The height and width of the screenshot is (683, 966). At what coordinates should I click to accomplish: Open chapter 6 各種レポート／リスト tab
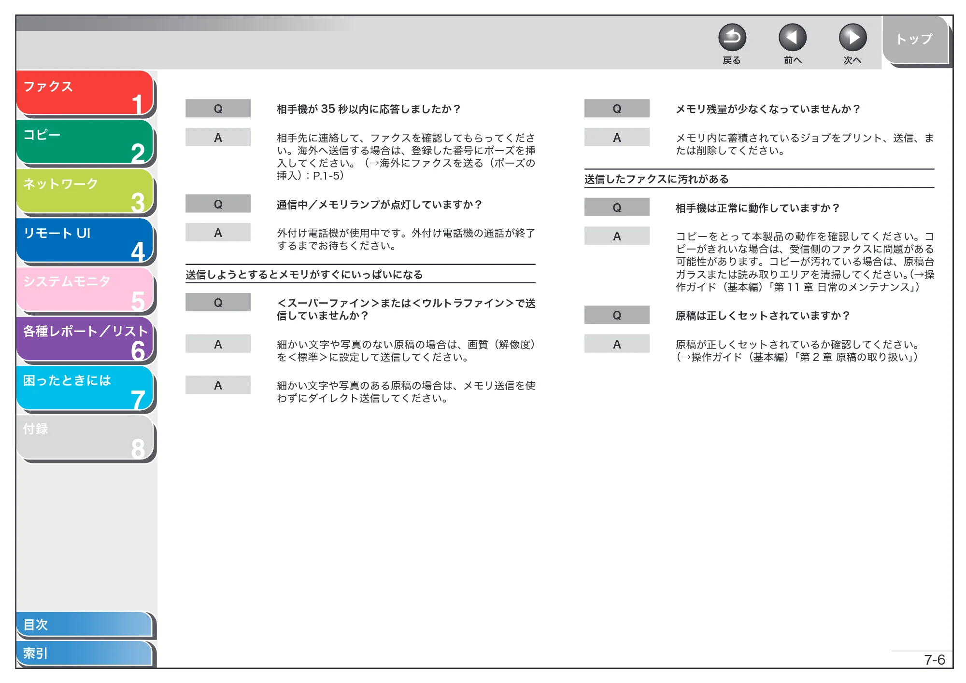click(85, 339)
